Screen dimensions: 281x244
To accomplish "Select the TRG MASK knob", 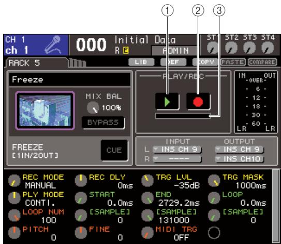I will [x=214, y=181].
